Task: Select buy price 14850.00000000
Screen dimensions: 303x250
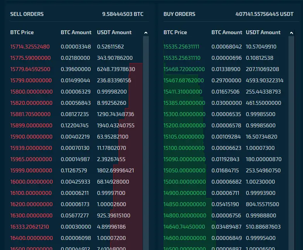Action: pos(184,204)
